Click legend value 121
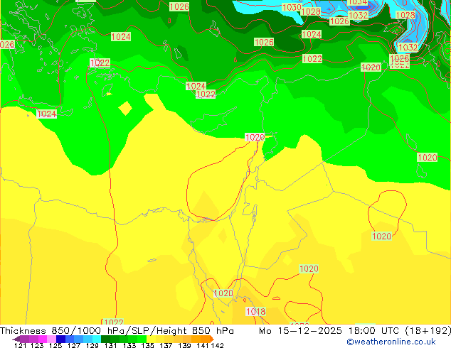Viewport: 451px width, 348px height. click(20, 345)
